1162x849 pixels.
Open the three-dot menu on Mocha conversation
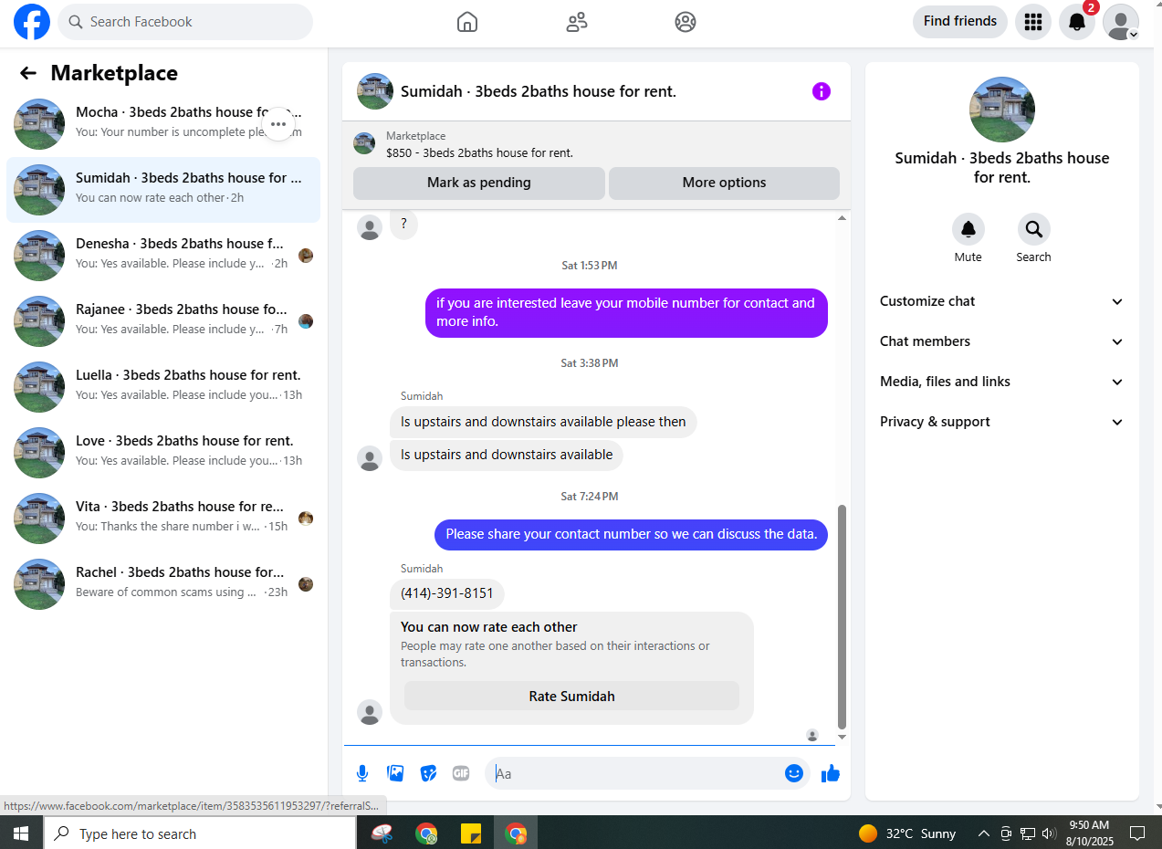(278, 124)
